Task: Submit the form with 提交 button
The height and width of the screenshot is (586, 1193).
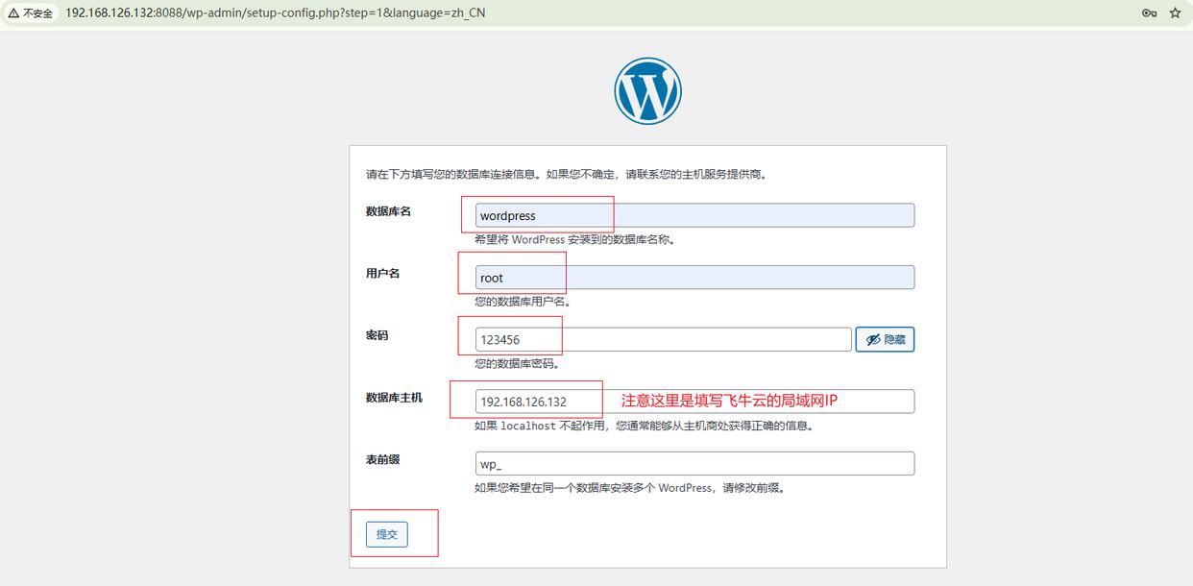Action: (x=387, y=534)
